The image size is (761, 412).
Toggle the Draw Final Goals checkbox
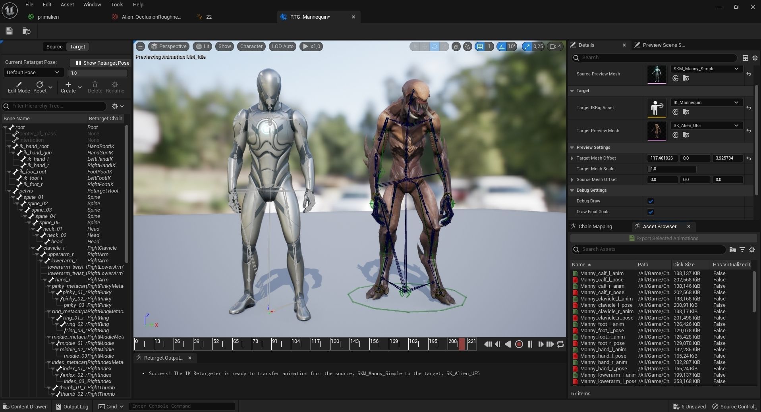(651, 212)
